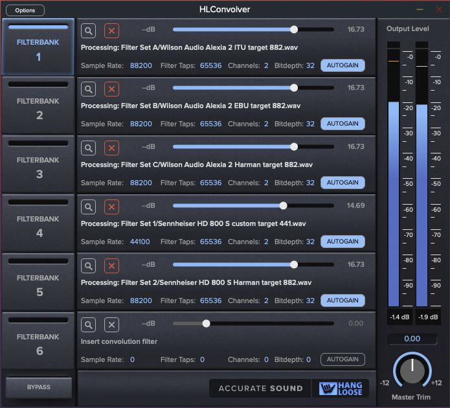Remove the Wilson Audio EBU target filter
450x408 pixels.
coord(111,89)
